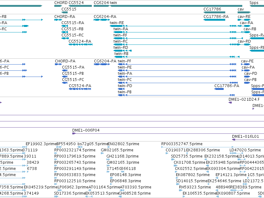The width and height of the screenshot is (264, 198).
Task: Click EST GH21168.3prime
Action: coord(123,156)
